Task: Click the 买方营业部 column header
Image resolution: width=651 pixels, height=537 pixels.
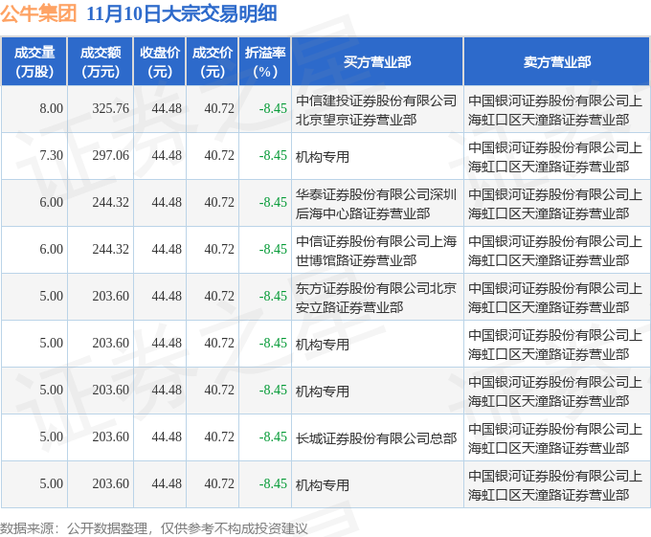Action: (x=377, y=62)
